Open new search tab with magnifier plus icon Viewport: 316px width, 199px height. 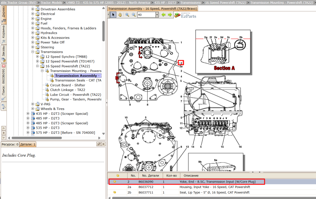click(x=3, y=106)
